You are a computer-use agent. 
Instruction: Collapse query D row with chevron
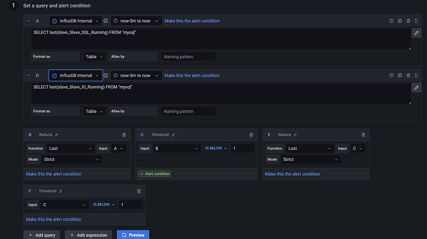[28, 76]
